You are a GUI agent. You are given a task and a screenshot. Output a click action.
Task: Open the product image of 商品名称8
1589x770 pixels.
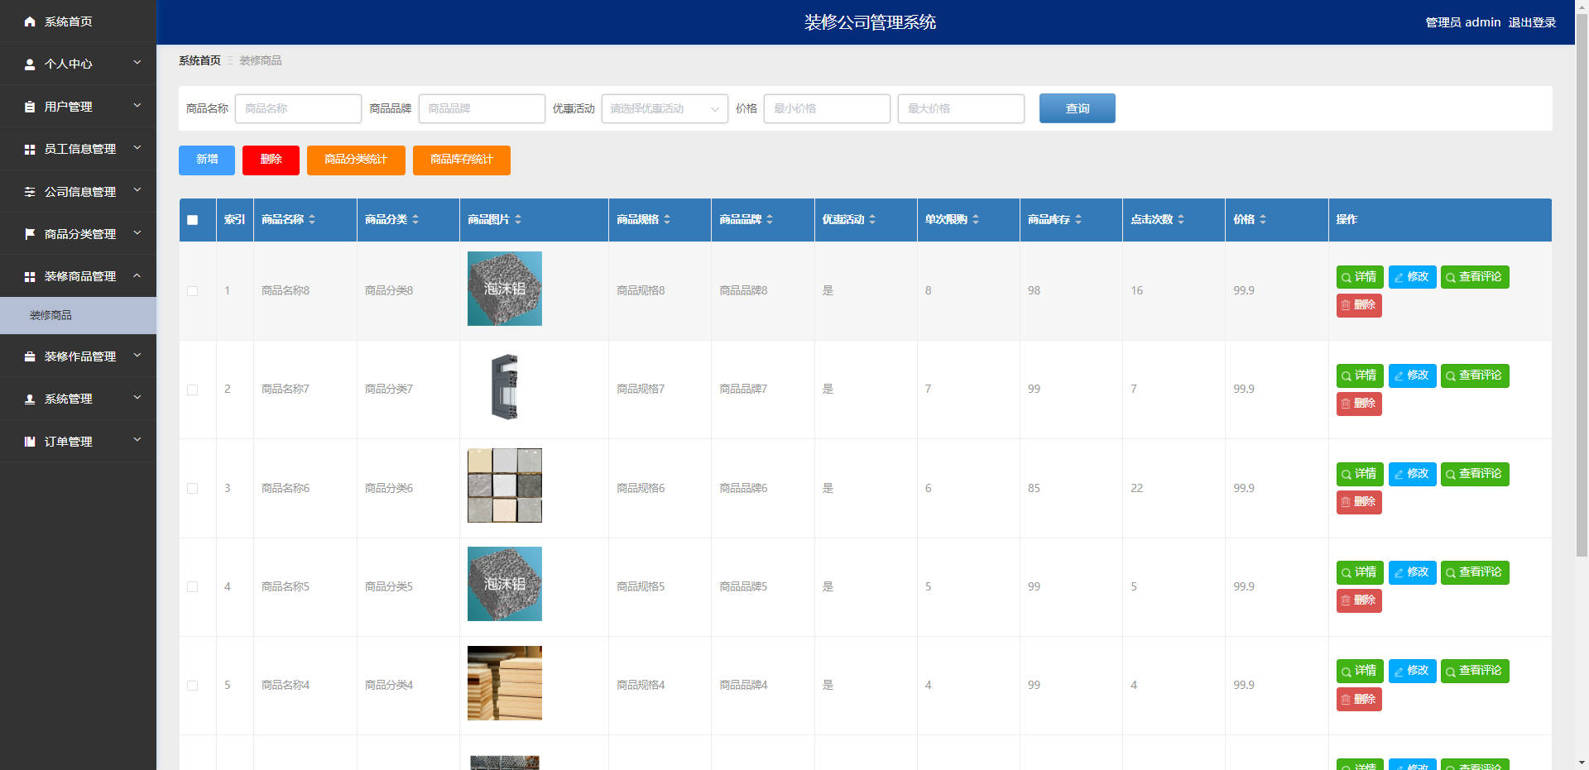coord(505,289)
